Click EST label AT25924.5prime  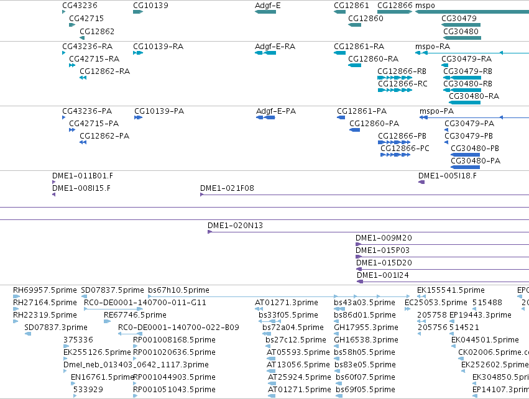pyautogui.click(x=299, y=377)
